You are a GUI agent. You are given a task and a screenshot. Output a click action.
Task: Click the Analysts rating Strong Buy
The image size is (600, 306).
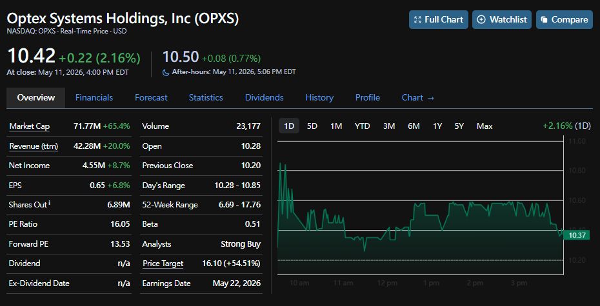[x=241, y=244]
